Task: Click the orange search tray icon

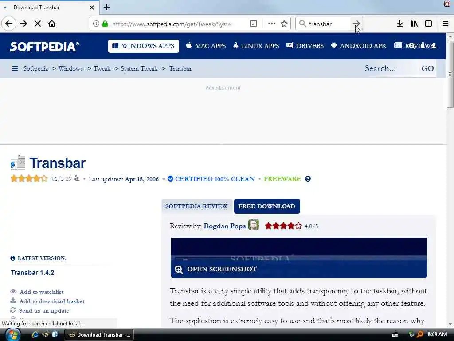Action: click(x=420, y=335)
